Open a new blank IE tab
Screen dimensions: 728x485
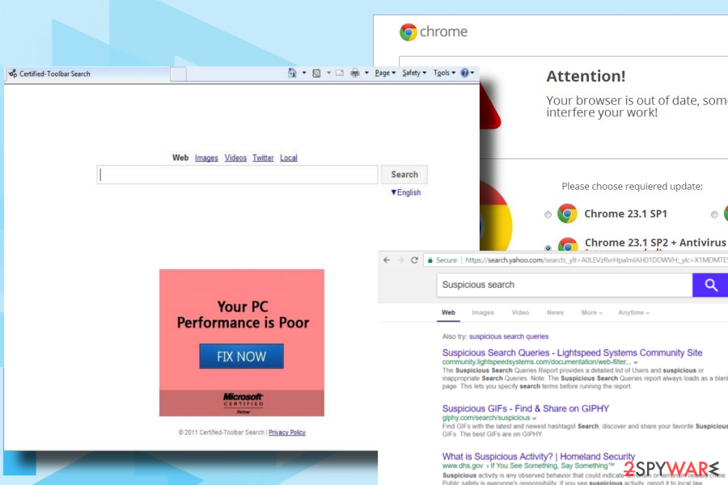click(178, 74)
